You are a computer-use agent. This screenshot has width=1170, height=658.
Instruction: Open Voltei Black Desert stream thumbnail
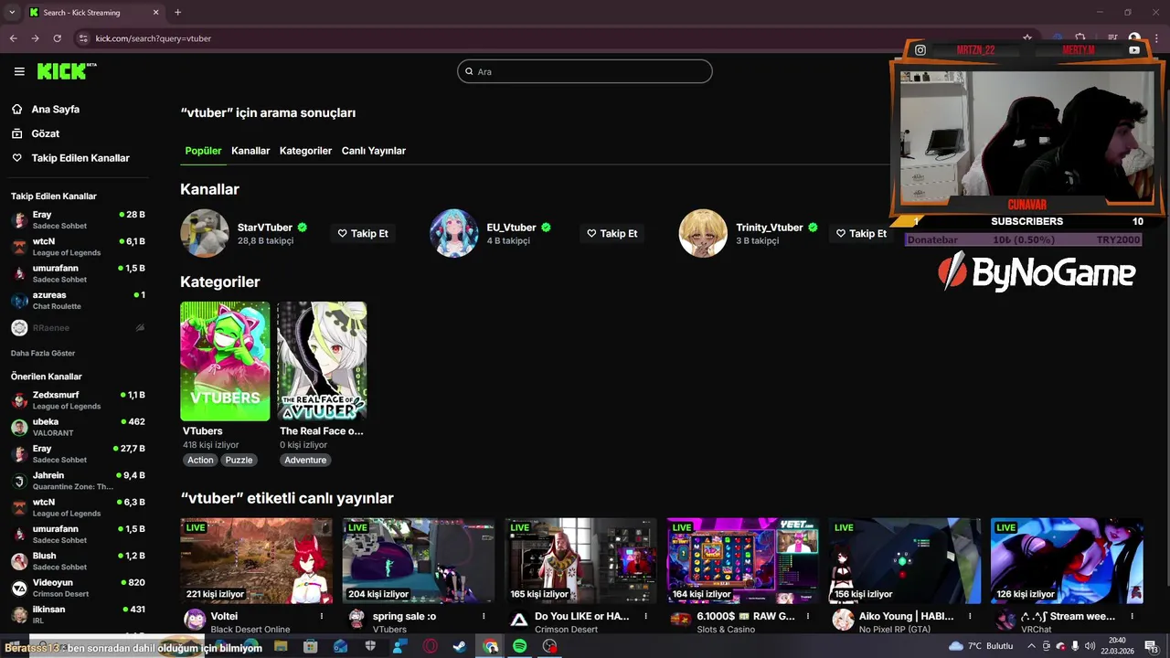coord(256,560)
